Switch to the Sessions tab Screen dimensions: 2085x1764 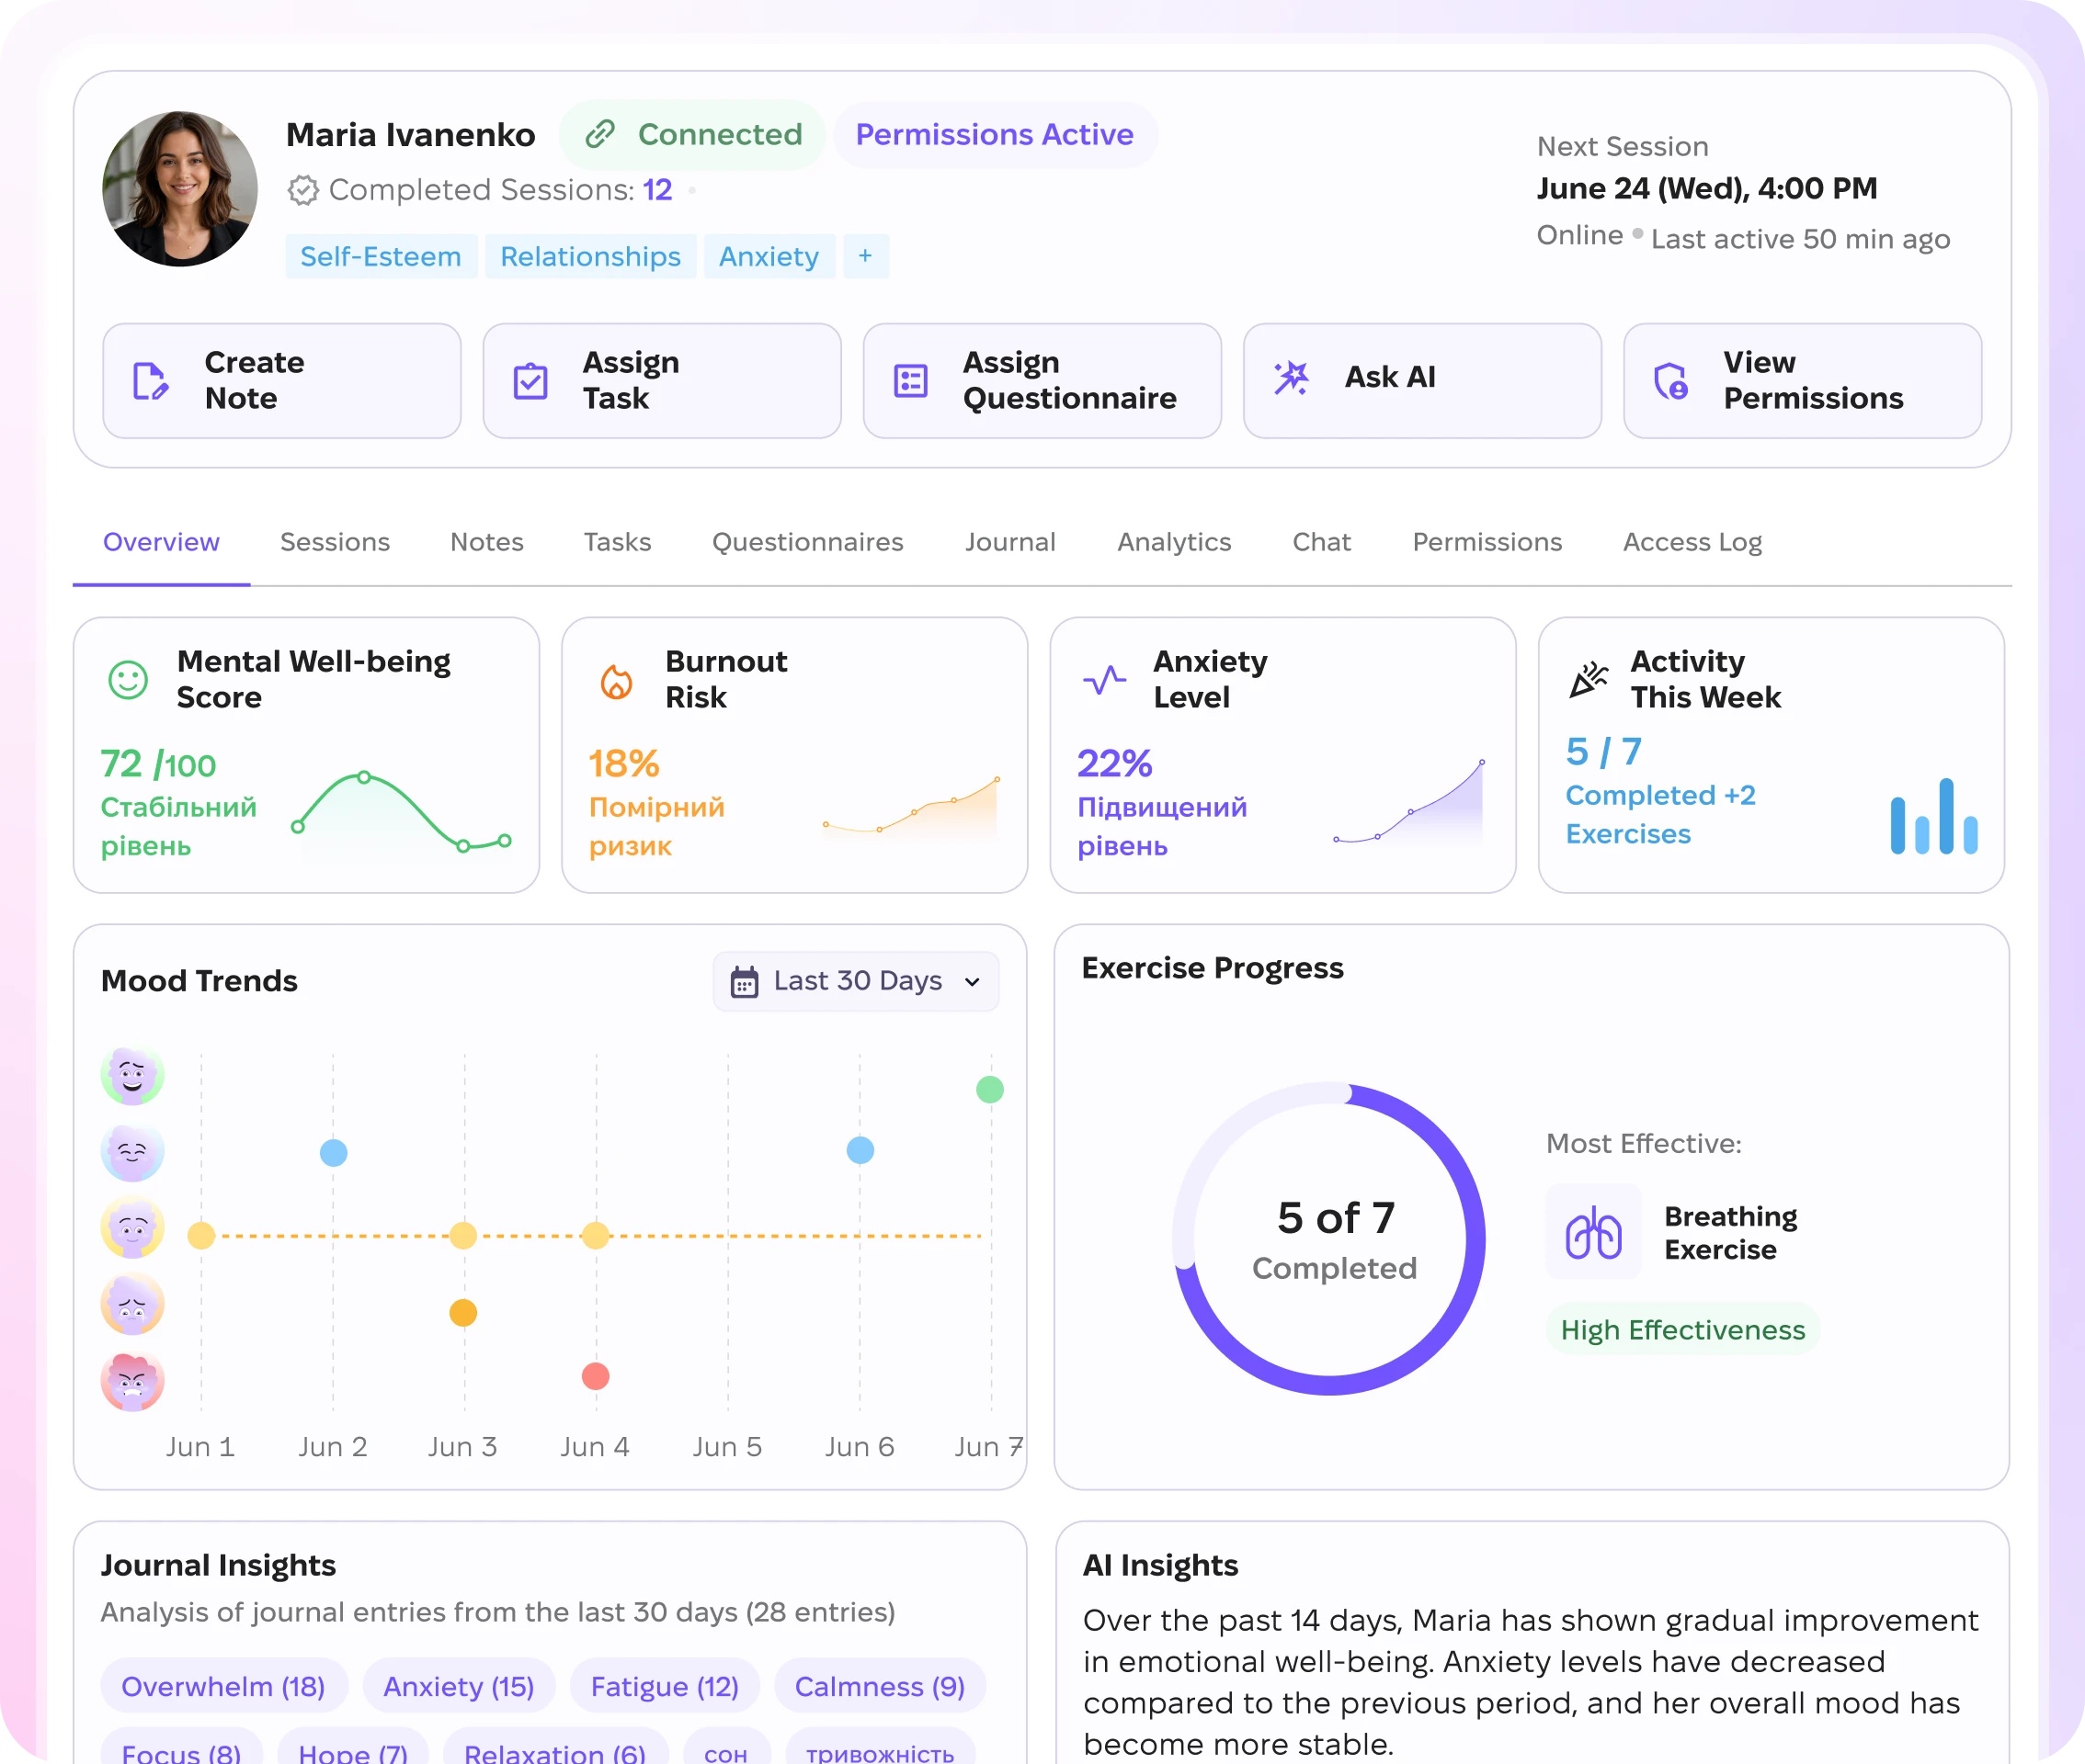336,542
